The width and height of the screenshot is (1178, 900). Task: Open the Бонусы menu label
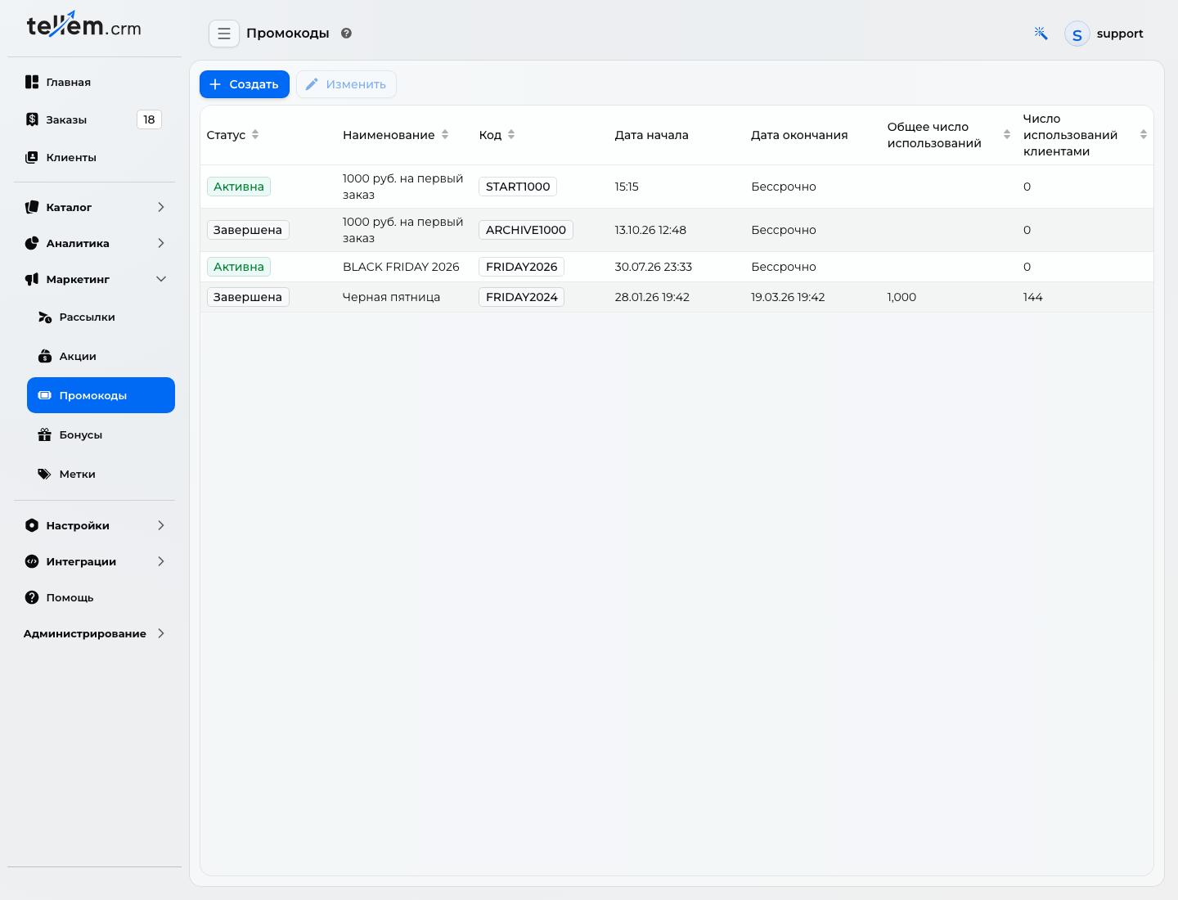pyautogui.click(x=81, y=434)
